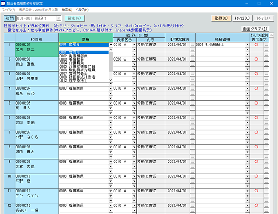Viewport: 278px width, 214px height.
Task: Select 0002 生活相談員 from the open list
Action: point(78,56)
